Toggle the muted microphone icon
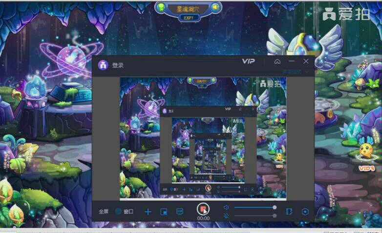This screenshot has width=382, height=233. tap(226, 215)
